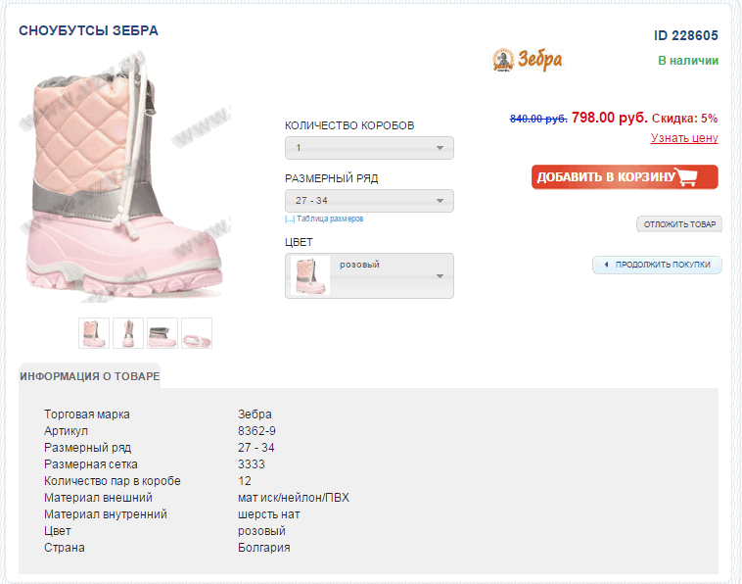Click the Сноубутсы Зебра product title
Screen dimensions: 742x584
coord(88,30)
